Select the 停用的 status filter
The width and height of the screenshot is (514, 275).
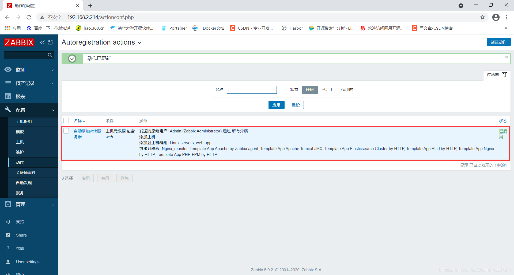coord(347,90)
